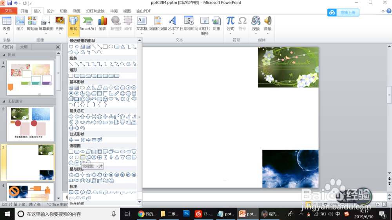Click save in the quick access toolbar

(x=9, y=3)
